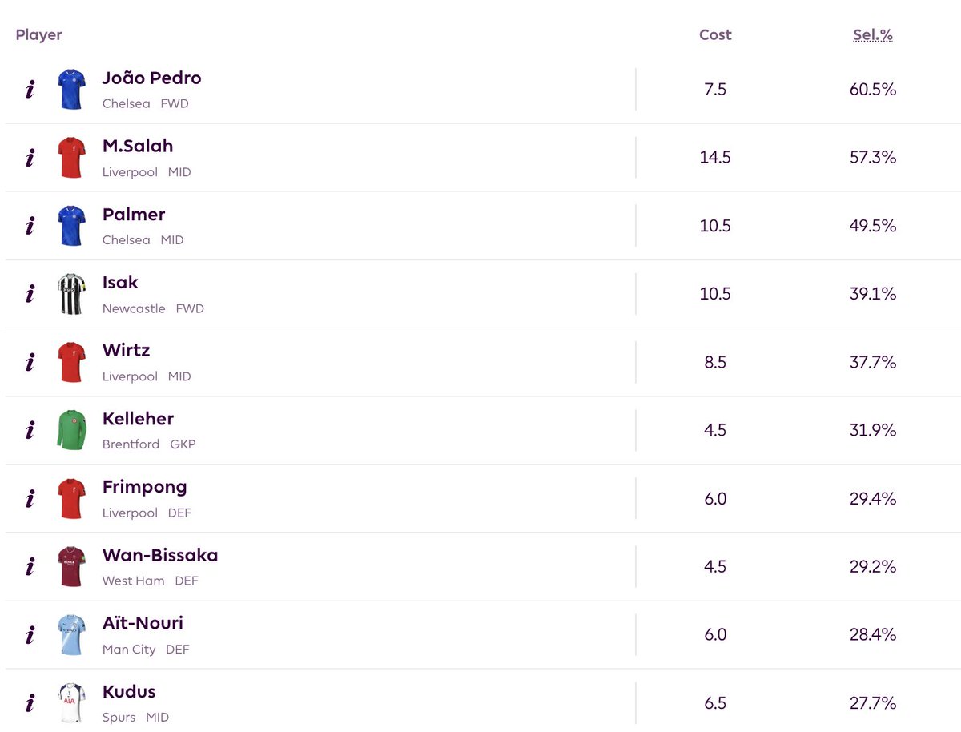Open info icon for João Pedro
Viewport: 961px width, 732px height.
[30, 89]
